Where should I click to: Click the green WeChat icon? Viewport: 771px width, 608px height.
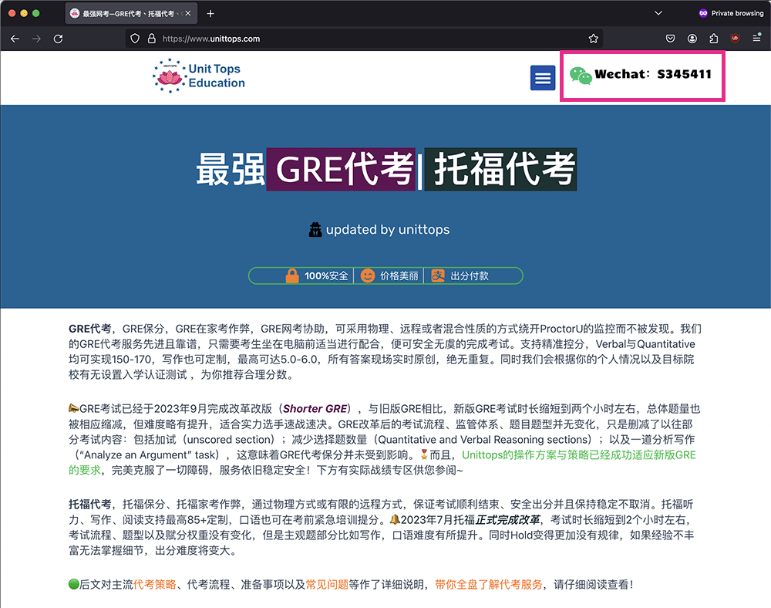coord(581,76)
